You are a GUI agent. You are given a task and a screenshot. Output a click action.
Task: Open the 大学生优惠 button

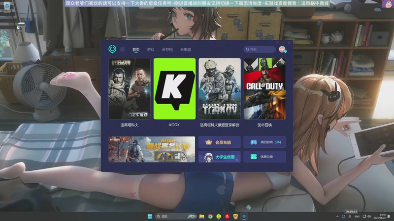coord(219,157)
